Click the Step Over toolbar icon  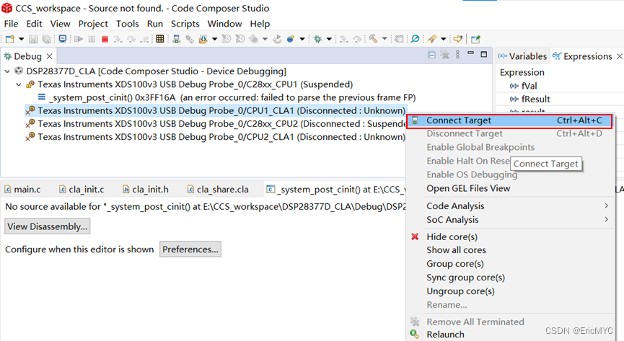coord(131,39)
